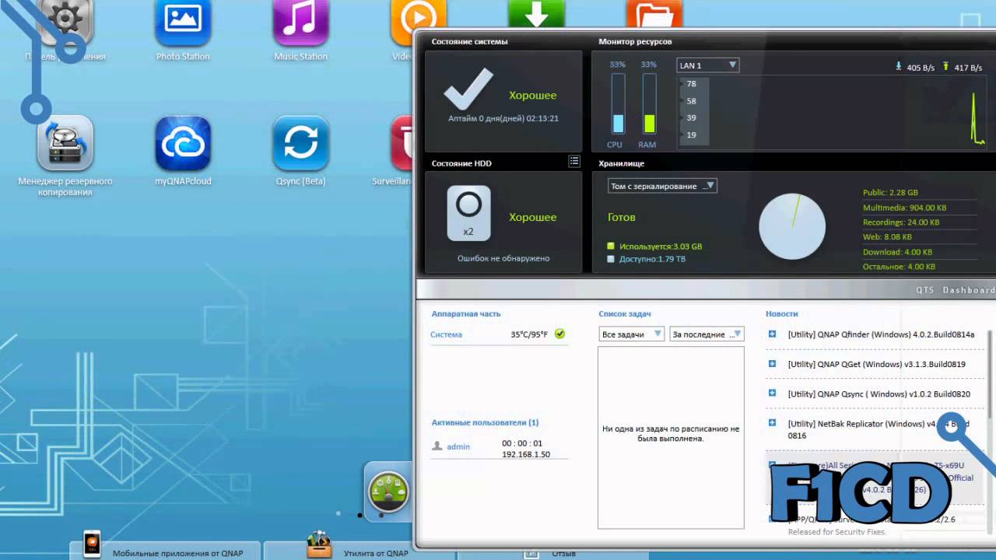Expand the QNAP Qsync Windows news item
The image size is (996, 560).
[772, 393]
